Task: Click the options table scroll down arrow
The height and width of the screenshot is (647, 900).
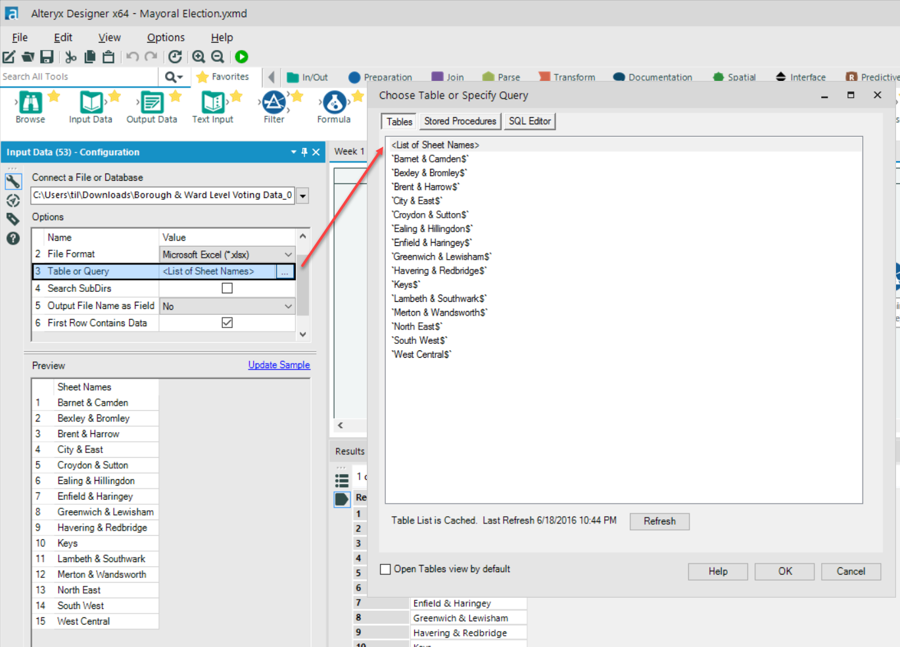Action: coord(303,334)
